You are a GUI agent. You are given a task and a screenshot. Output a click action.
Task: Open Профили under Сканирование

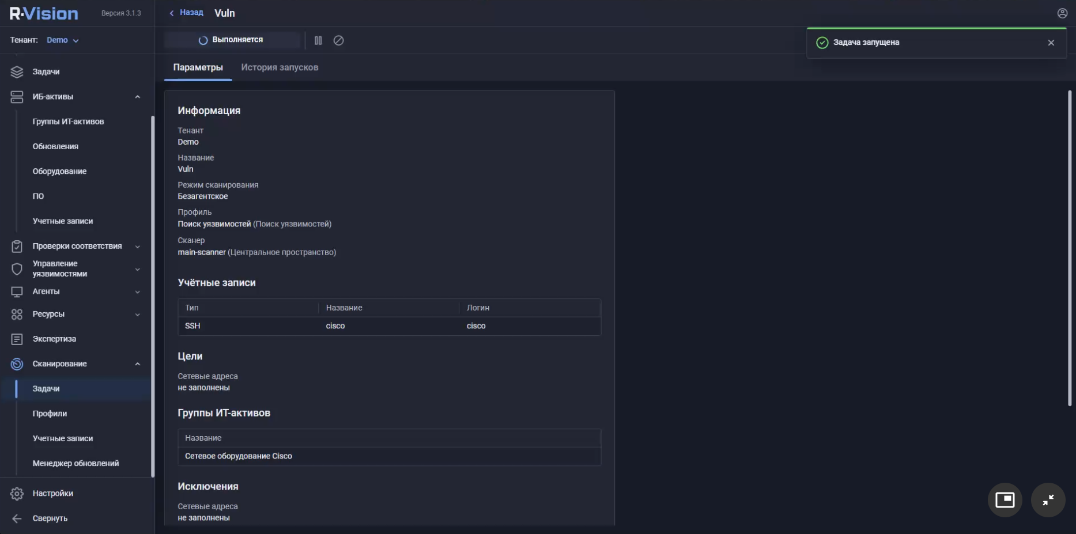tap(50, 414)
